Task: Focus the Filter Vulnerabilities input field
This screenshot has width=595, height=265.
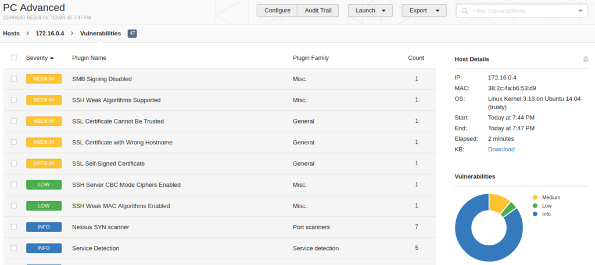Action: (x=522, y=11)
